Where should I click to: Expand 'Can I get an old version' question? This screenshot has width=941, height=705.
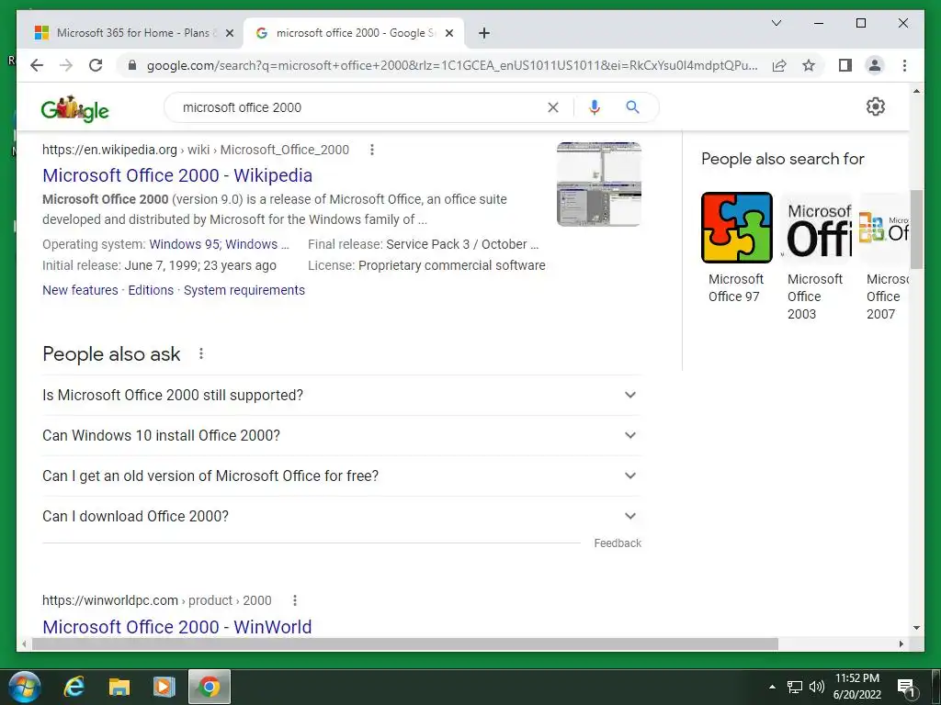[342, 476]
